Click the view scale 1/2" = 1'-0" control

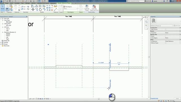click(32, 99)
